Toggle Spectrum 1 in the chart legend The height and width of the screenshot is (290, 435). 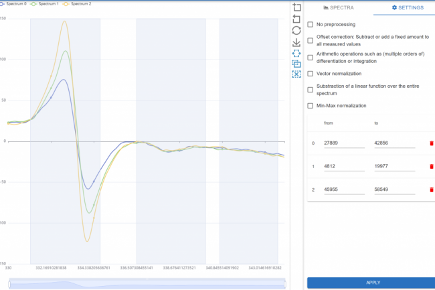(51, 3)
